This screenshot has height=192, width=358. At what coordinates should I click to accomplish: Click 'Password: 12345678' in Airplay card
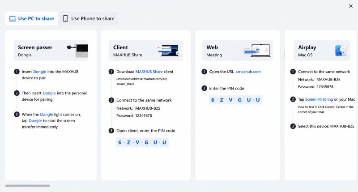pos(315,87)
